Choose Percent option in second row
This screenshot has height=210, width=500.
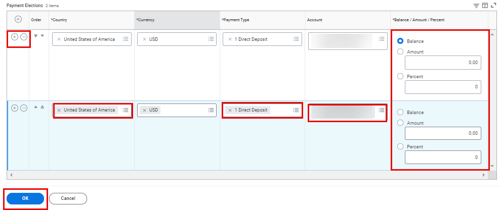click(x=401, y=146)
